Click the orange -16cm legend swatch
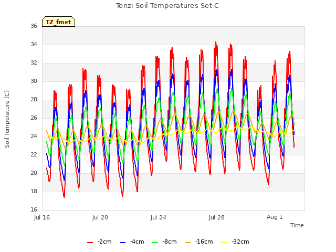Image resolution: width=336 pixels, height=252 pixels. coord(188,243)
